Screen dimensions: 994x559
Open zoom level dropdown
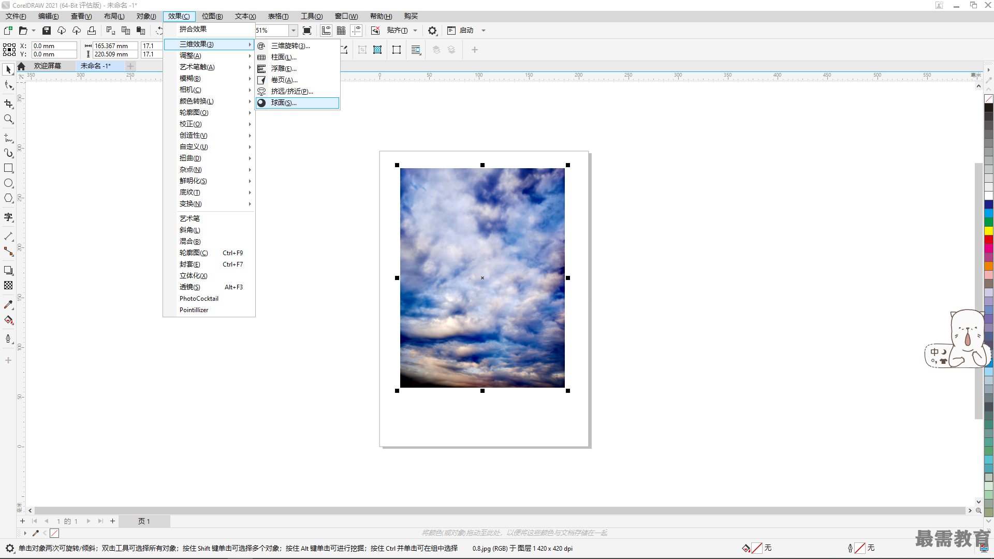(294, 31)
